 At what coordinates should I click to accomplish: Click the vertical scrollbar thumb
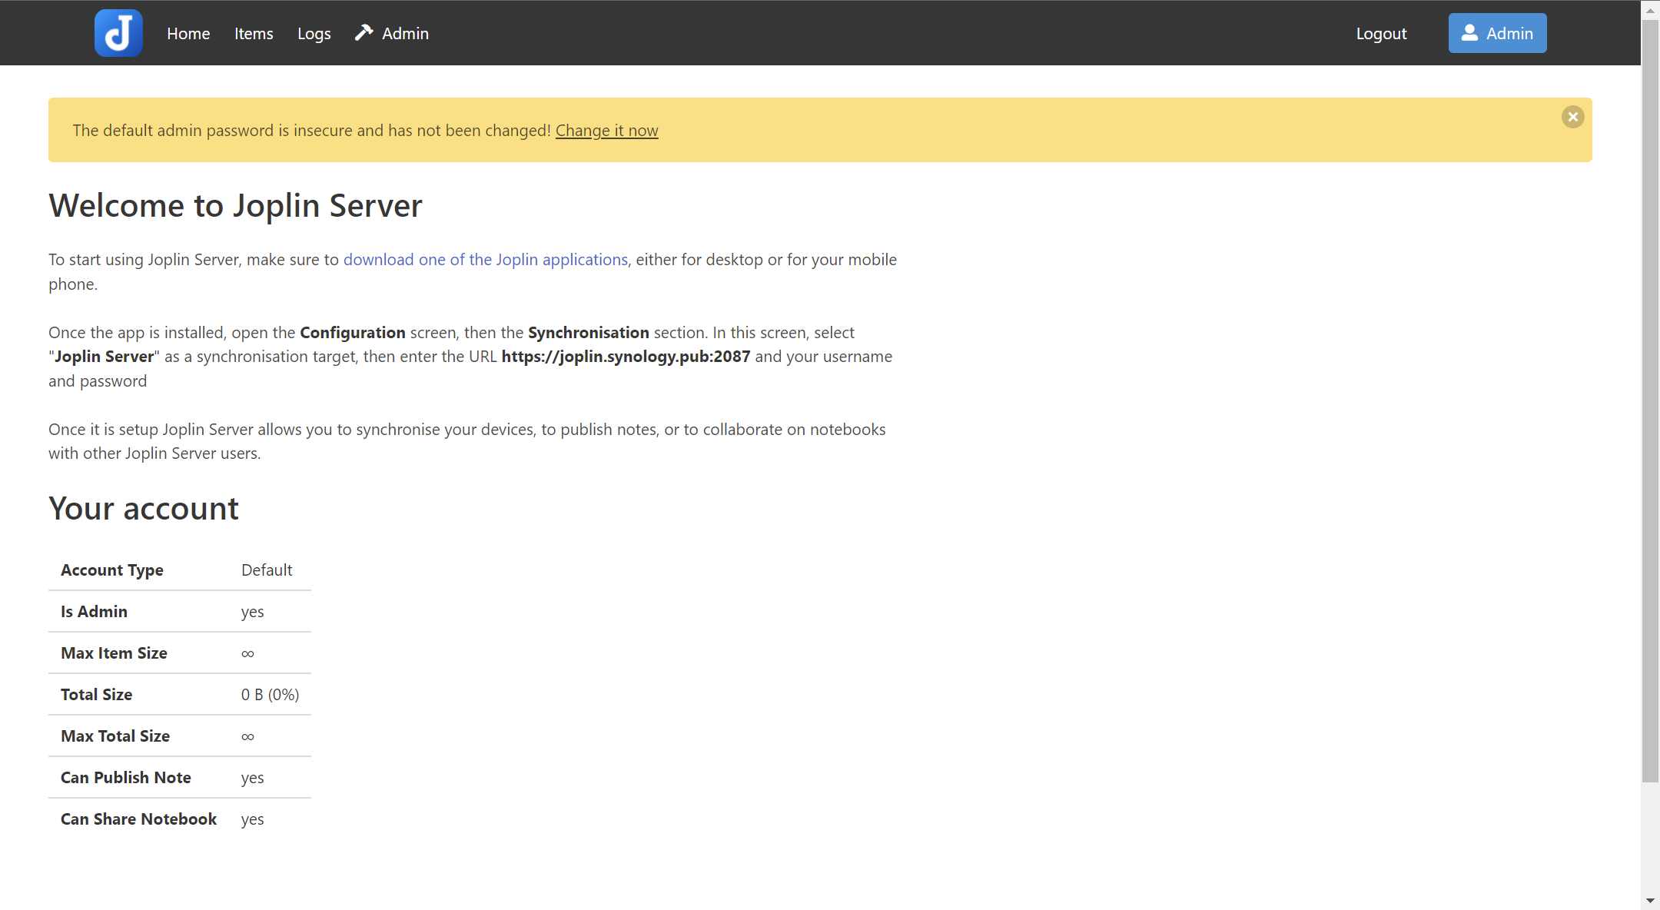pyautogui.click(x=1650, y=400)
